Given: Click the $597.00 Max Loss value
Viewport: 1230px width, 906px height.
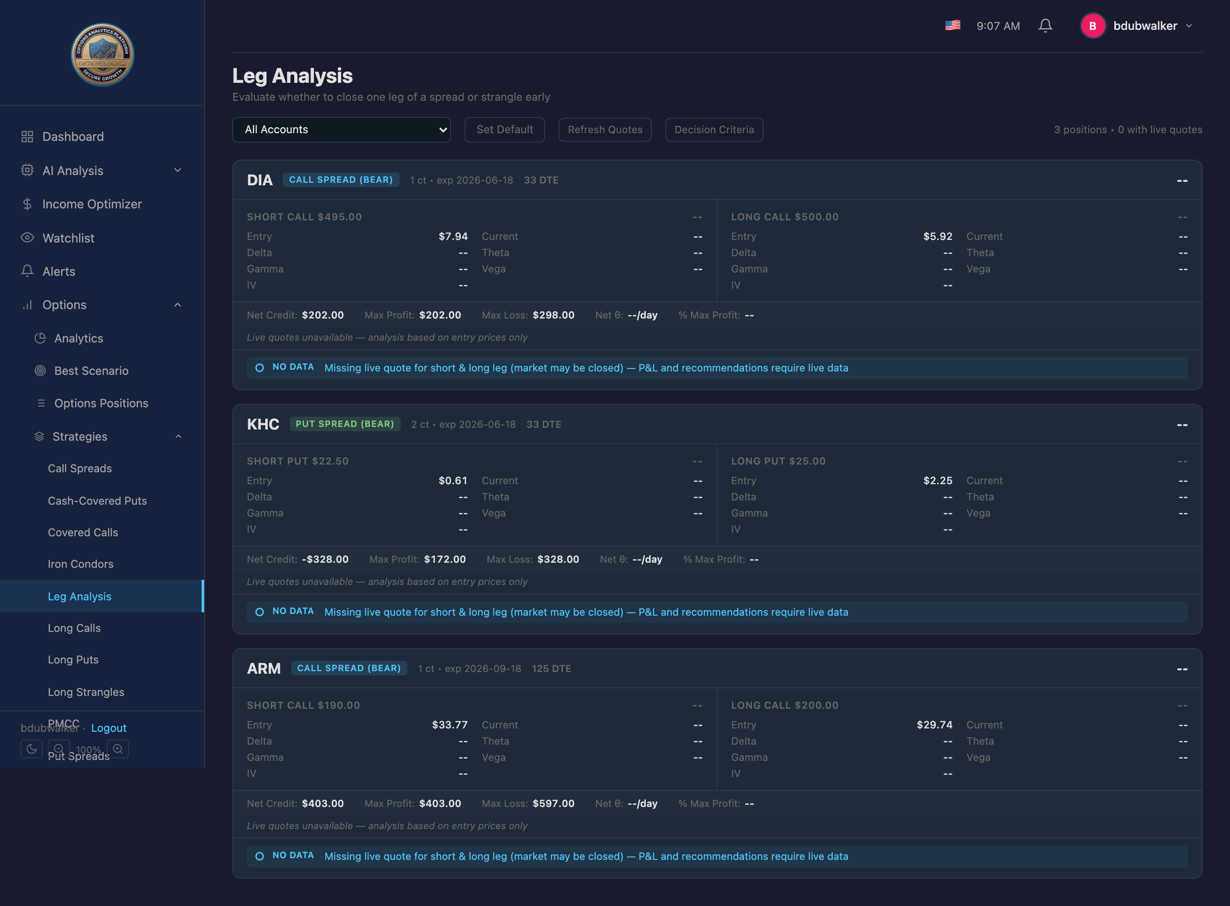Looking at the screenshot, I should [553, 804].
